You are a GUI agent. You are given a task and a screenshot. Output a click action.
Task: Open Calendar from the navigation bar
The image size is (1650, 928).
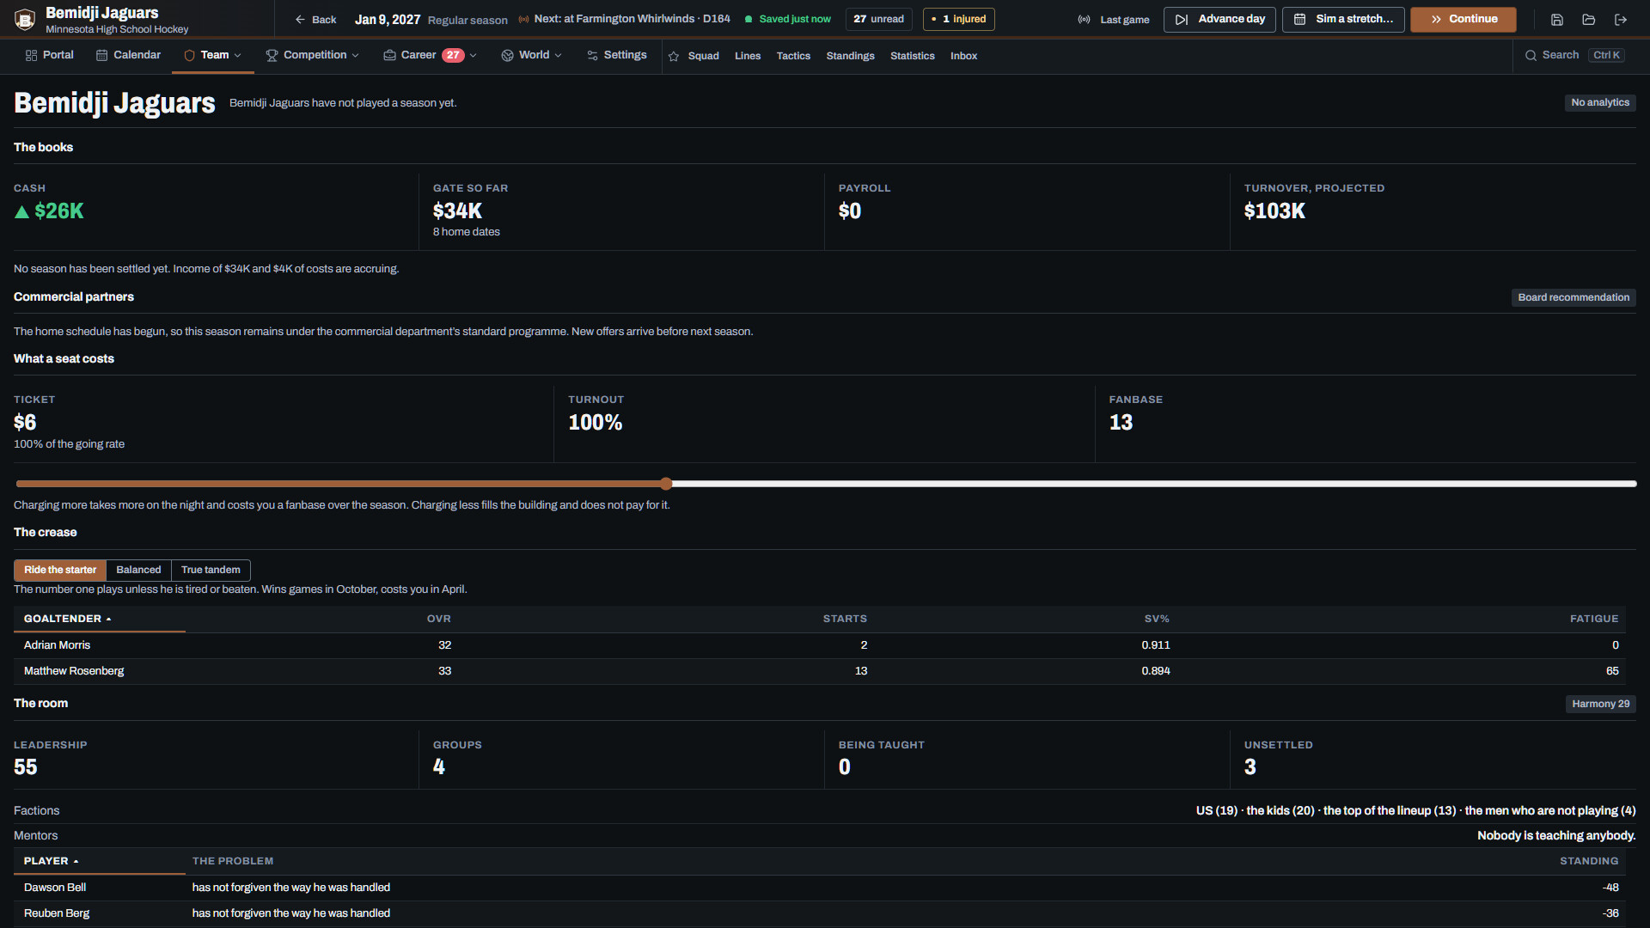coord(128,55)
